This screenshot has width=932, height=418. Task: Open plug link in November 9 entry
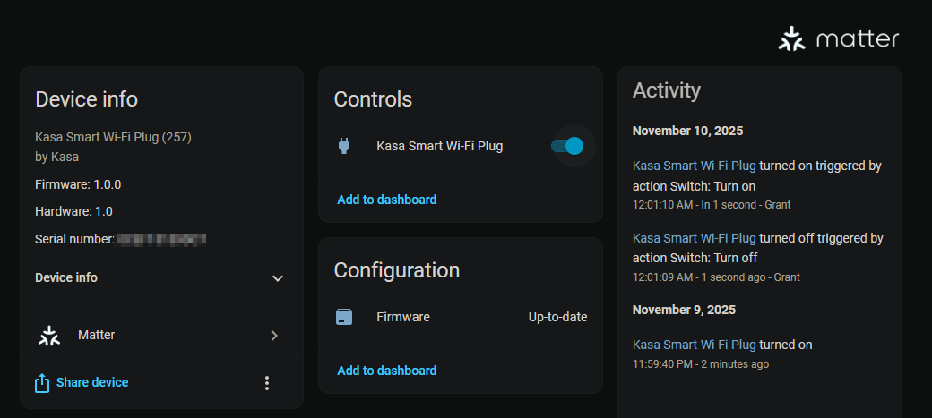click(694, 345)
